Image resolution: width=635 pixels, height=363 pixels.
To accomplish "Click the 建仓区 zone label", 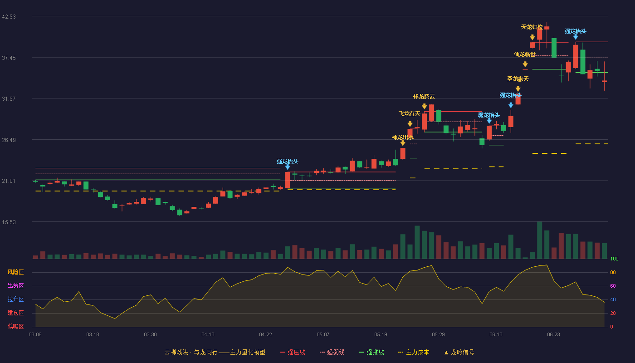I will click(x=15, y=313).
